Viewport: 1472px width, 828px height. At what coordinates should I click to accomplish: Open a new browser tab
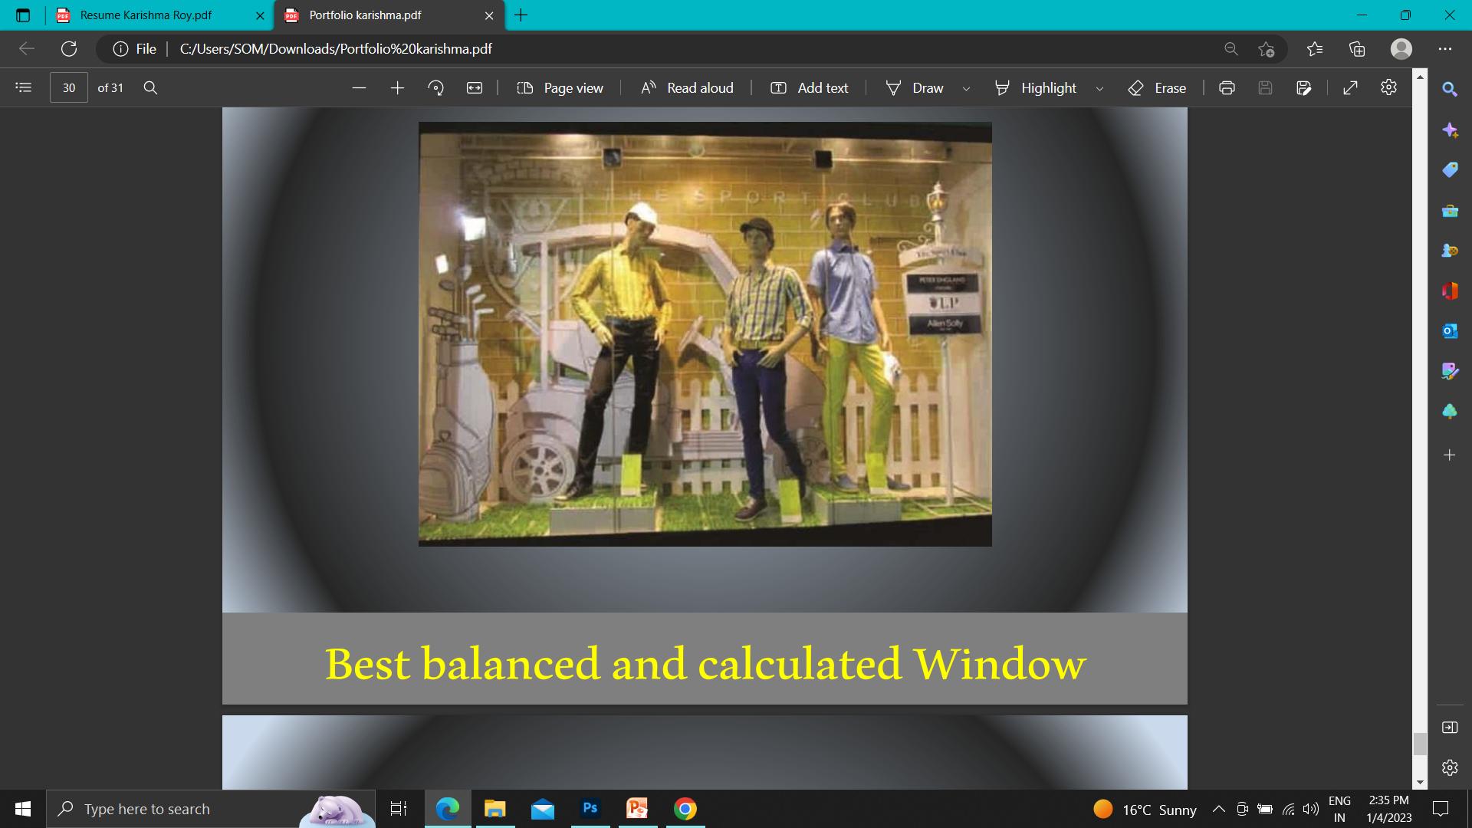tap(521, 15)
